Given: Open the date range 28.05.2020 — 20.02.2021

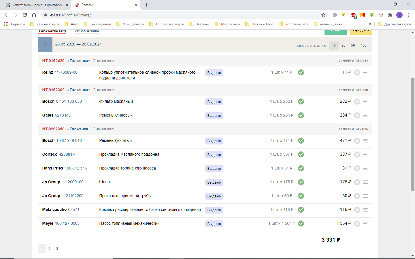Looking at the screenshot, I should (x=78, y=44).
